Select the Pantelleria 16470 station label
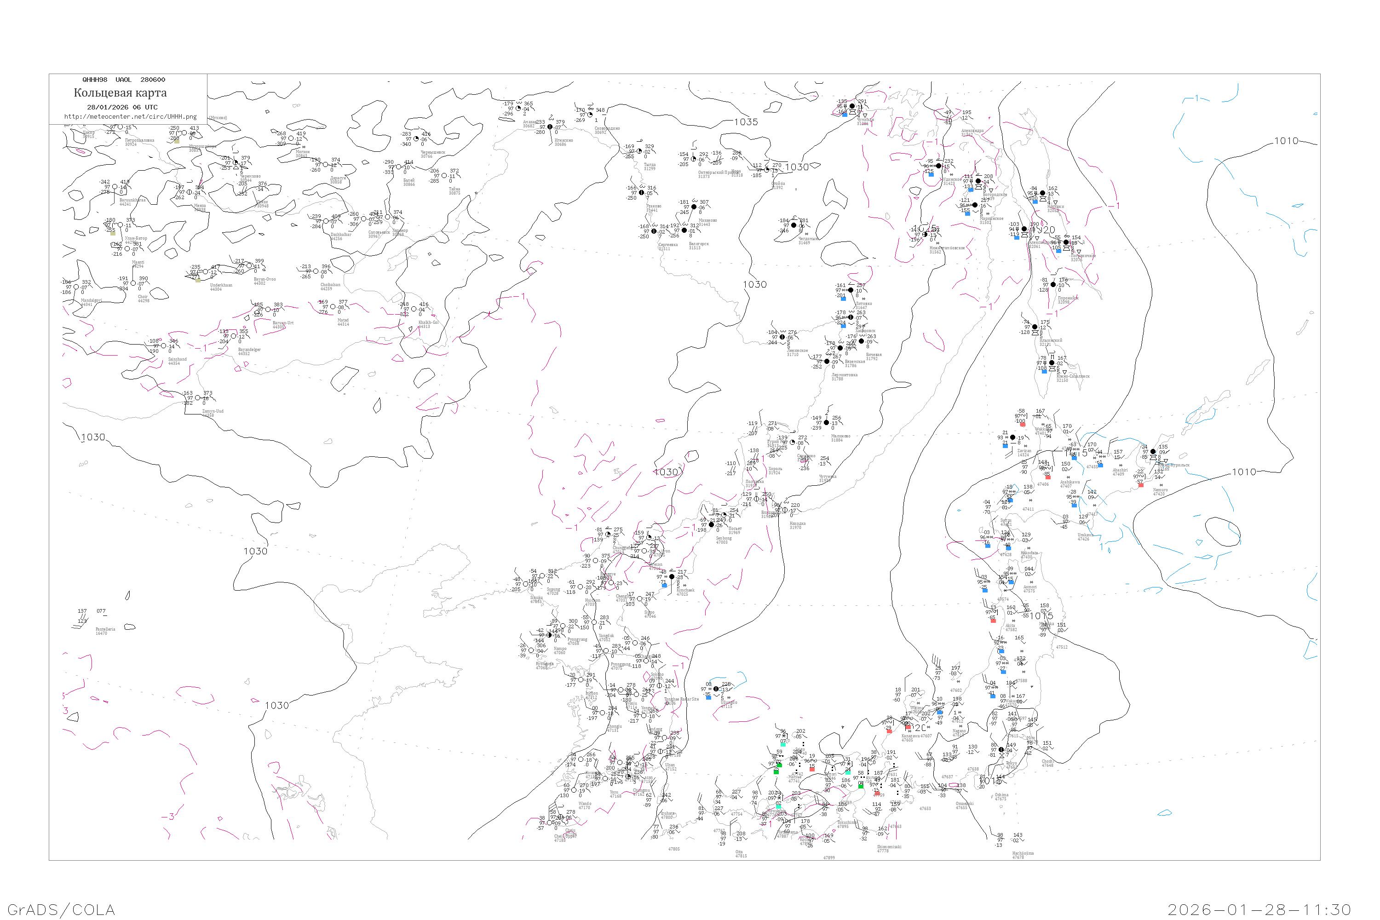Viewport: 1380px width, 920px height. coord(106,631)
